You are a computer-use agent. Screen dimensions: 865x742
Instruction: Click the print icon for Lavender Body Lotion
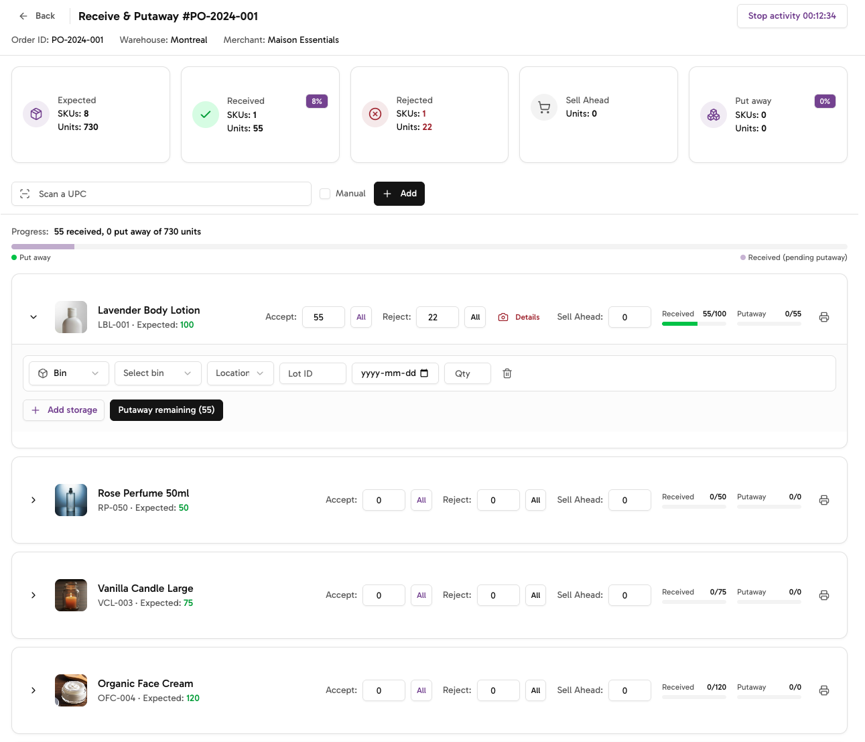pos(824,317)
